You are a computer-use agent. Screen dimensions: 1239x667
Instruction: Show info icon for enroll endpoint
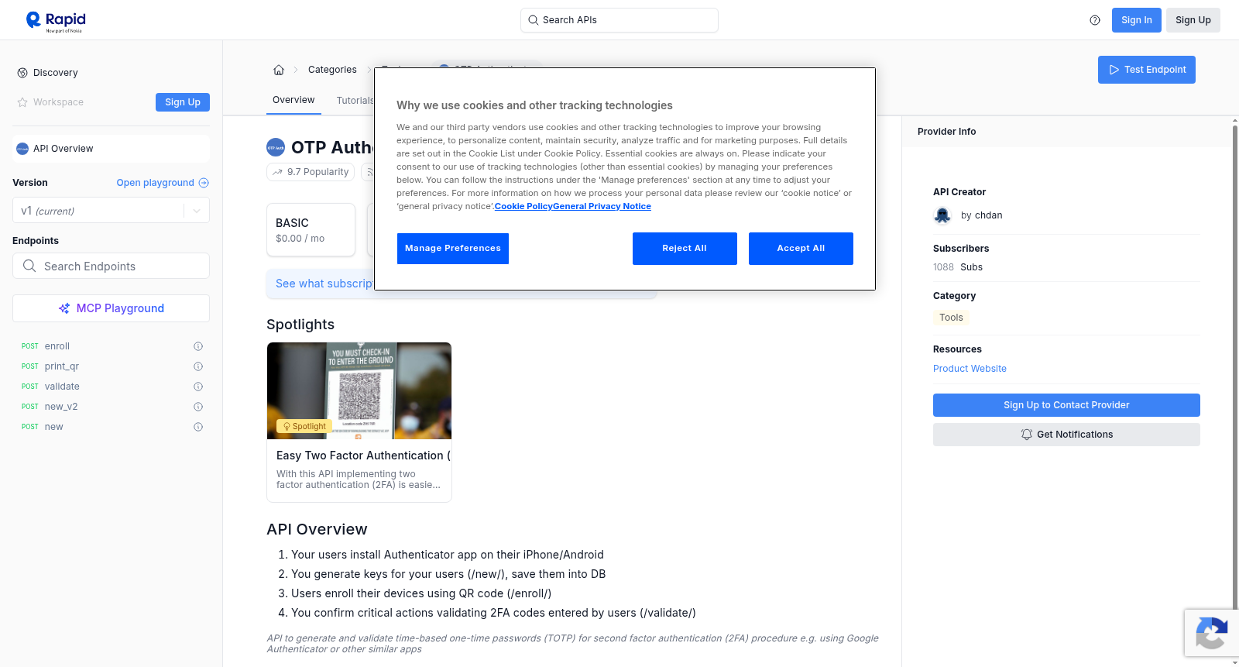198,346
